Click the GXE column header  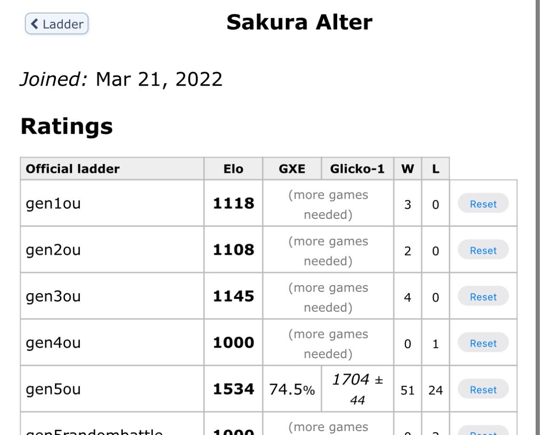coord(292,169)
